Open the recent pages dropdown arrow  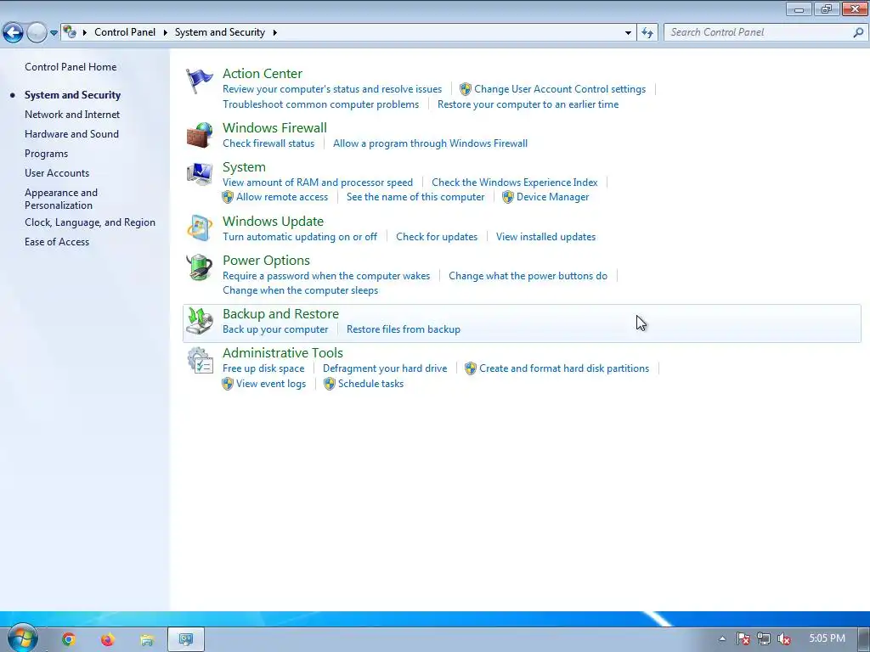[x=54, y=33]
